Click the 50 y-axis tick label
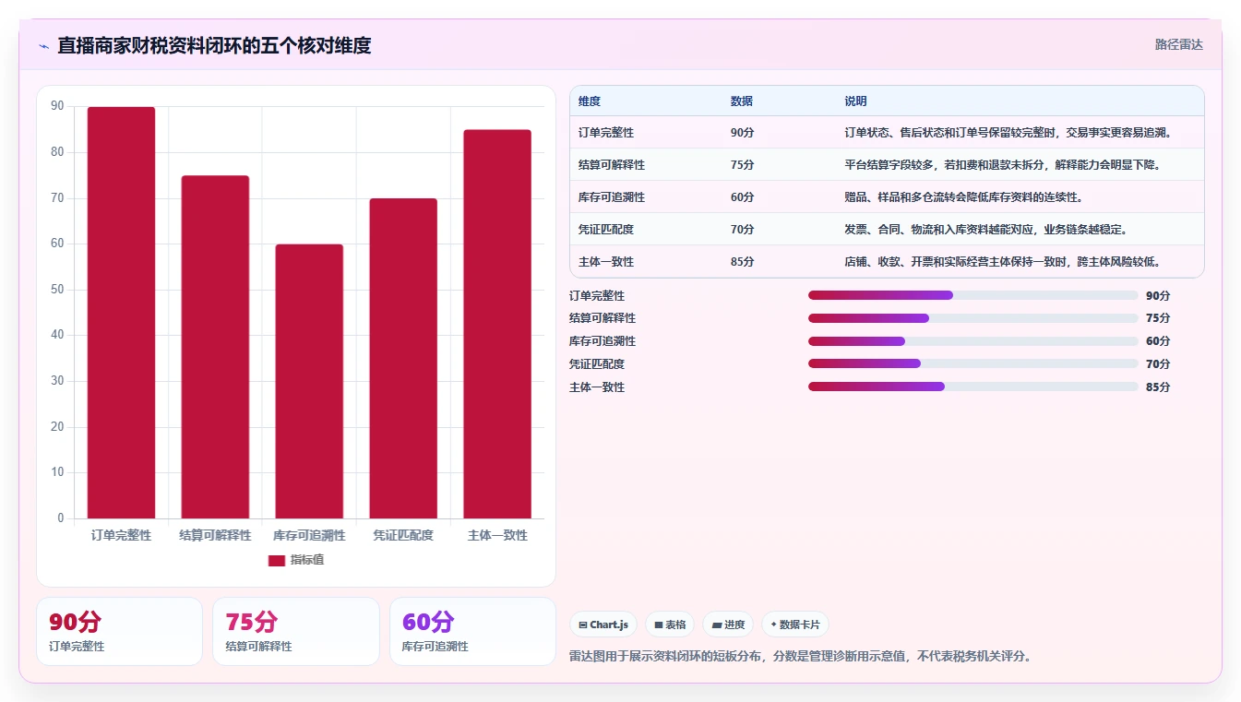1241x702 pixels. pos(57,290)
